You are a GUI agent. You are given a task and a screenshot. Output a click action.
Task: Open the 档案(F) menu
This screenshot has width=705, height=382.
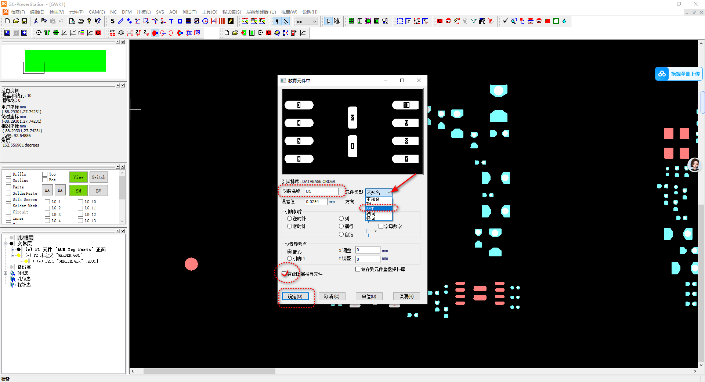click(x=18, y=12)
